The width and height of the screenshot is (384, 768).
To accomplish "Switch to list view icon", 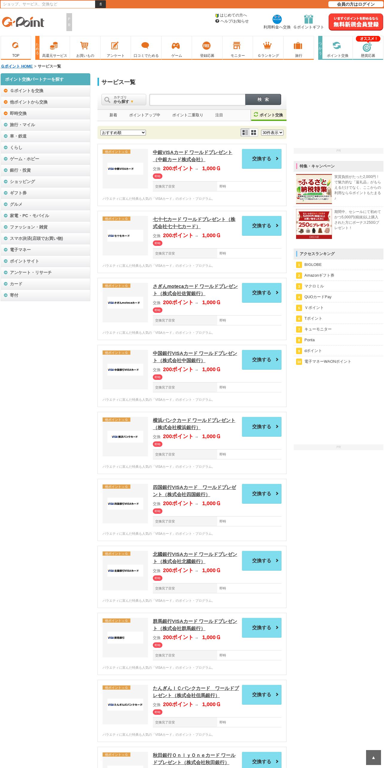I will click(x=245, y=132).
